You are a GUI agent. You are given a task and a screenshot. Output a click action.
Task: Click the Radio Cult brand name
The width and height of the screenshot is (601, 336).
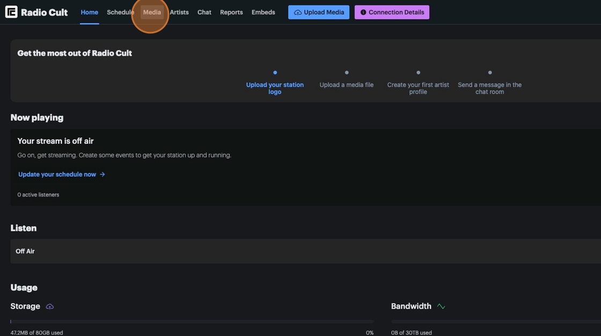point(44,12)
